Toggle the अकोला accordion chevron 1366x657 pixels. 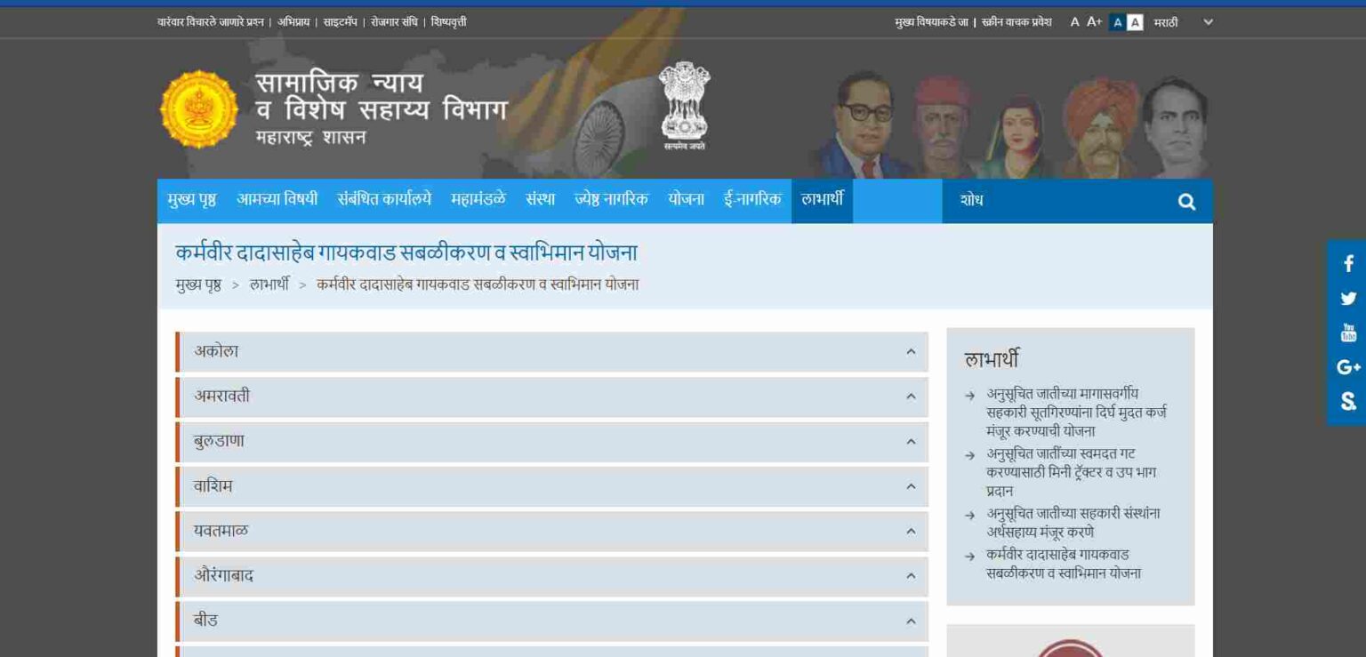point(911,352)
